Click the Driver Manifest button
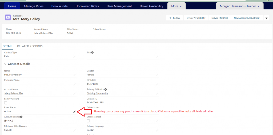The height and width of the screenshot is (135, 273). (219, 18)
